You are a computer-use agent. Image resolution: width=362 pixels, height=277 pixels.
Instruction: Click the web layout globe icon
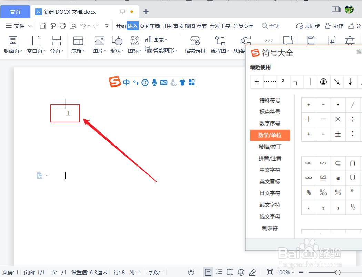241,272
